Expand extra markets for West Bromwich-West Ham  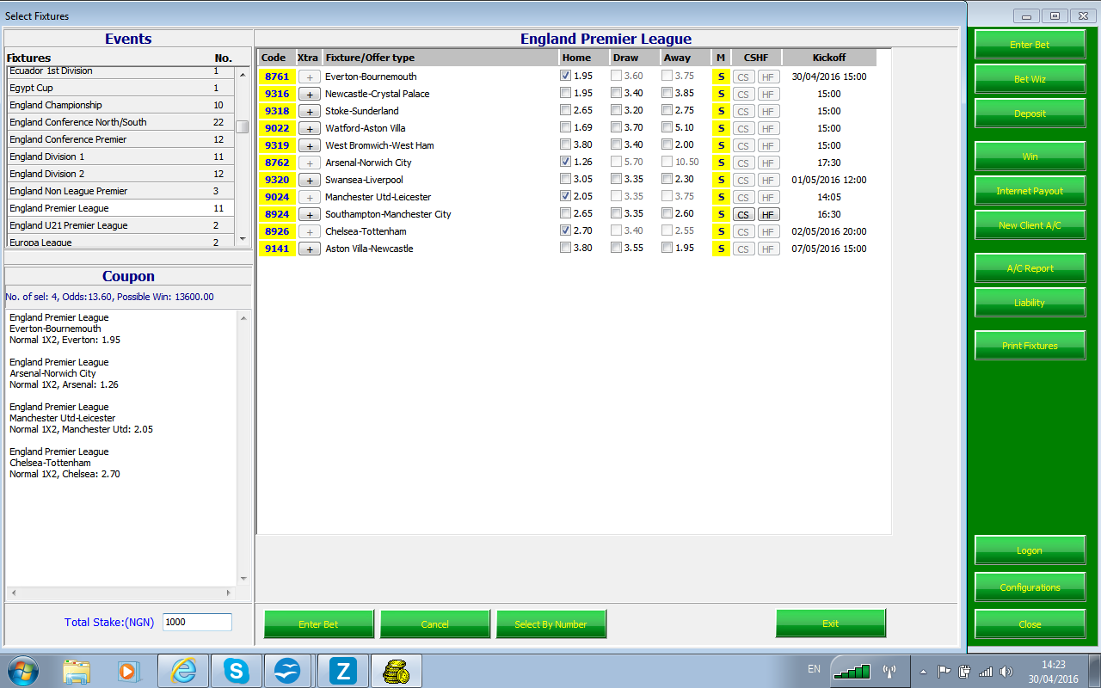pos(309,145)
